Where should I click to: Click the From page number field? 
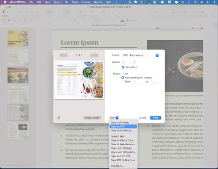139,82
